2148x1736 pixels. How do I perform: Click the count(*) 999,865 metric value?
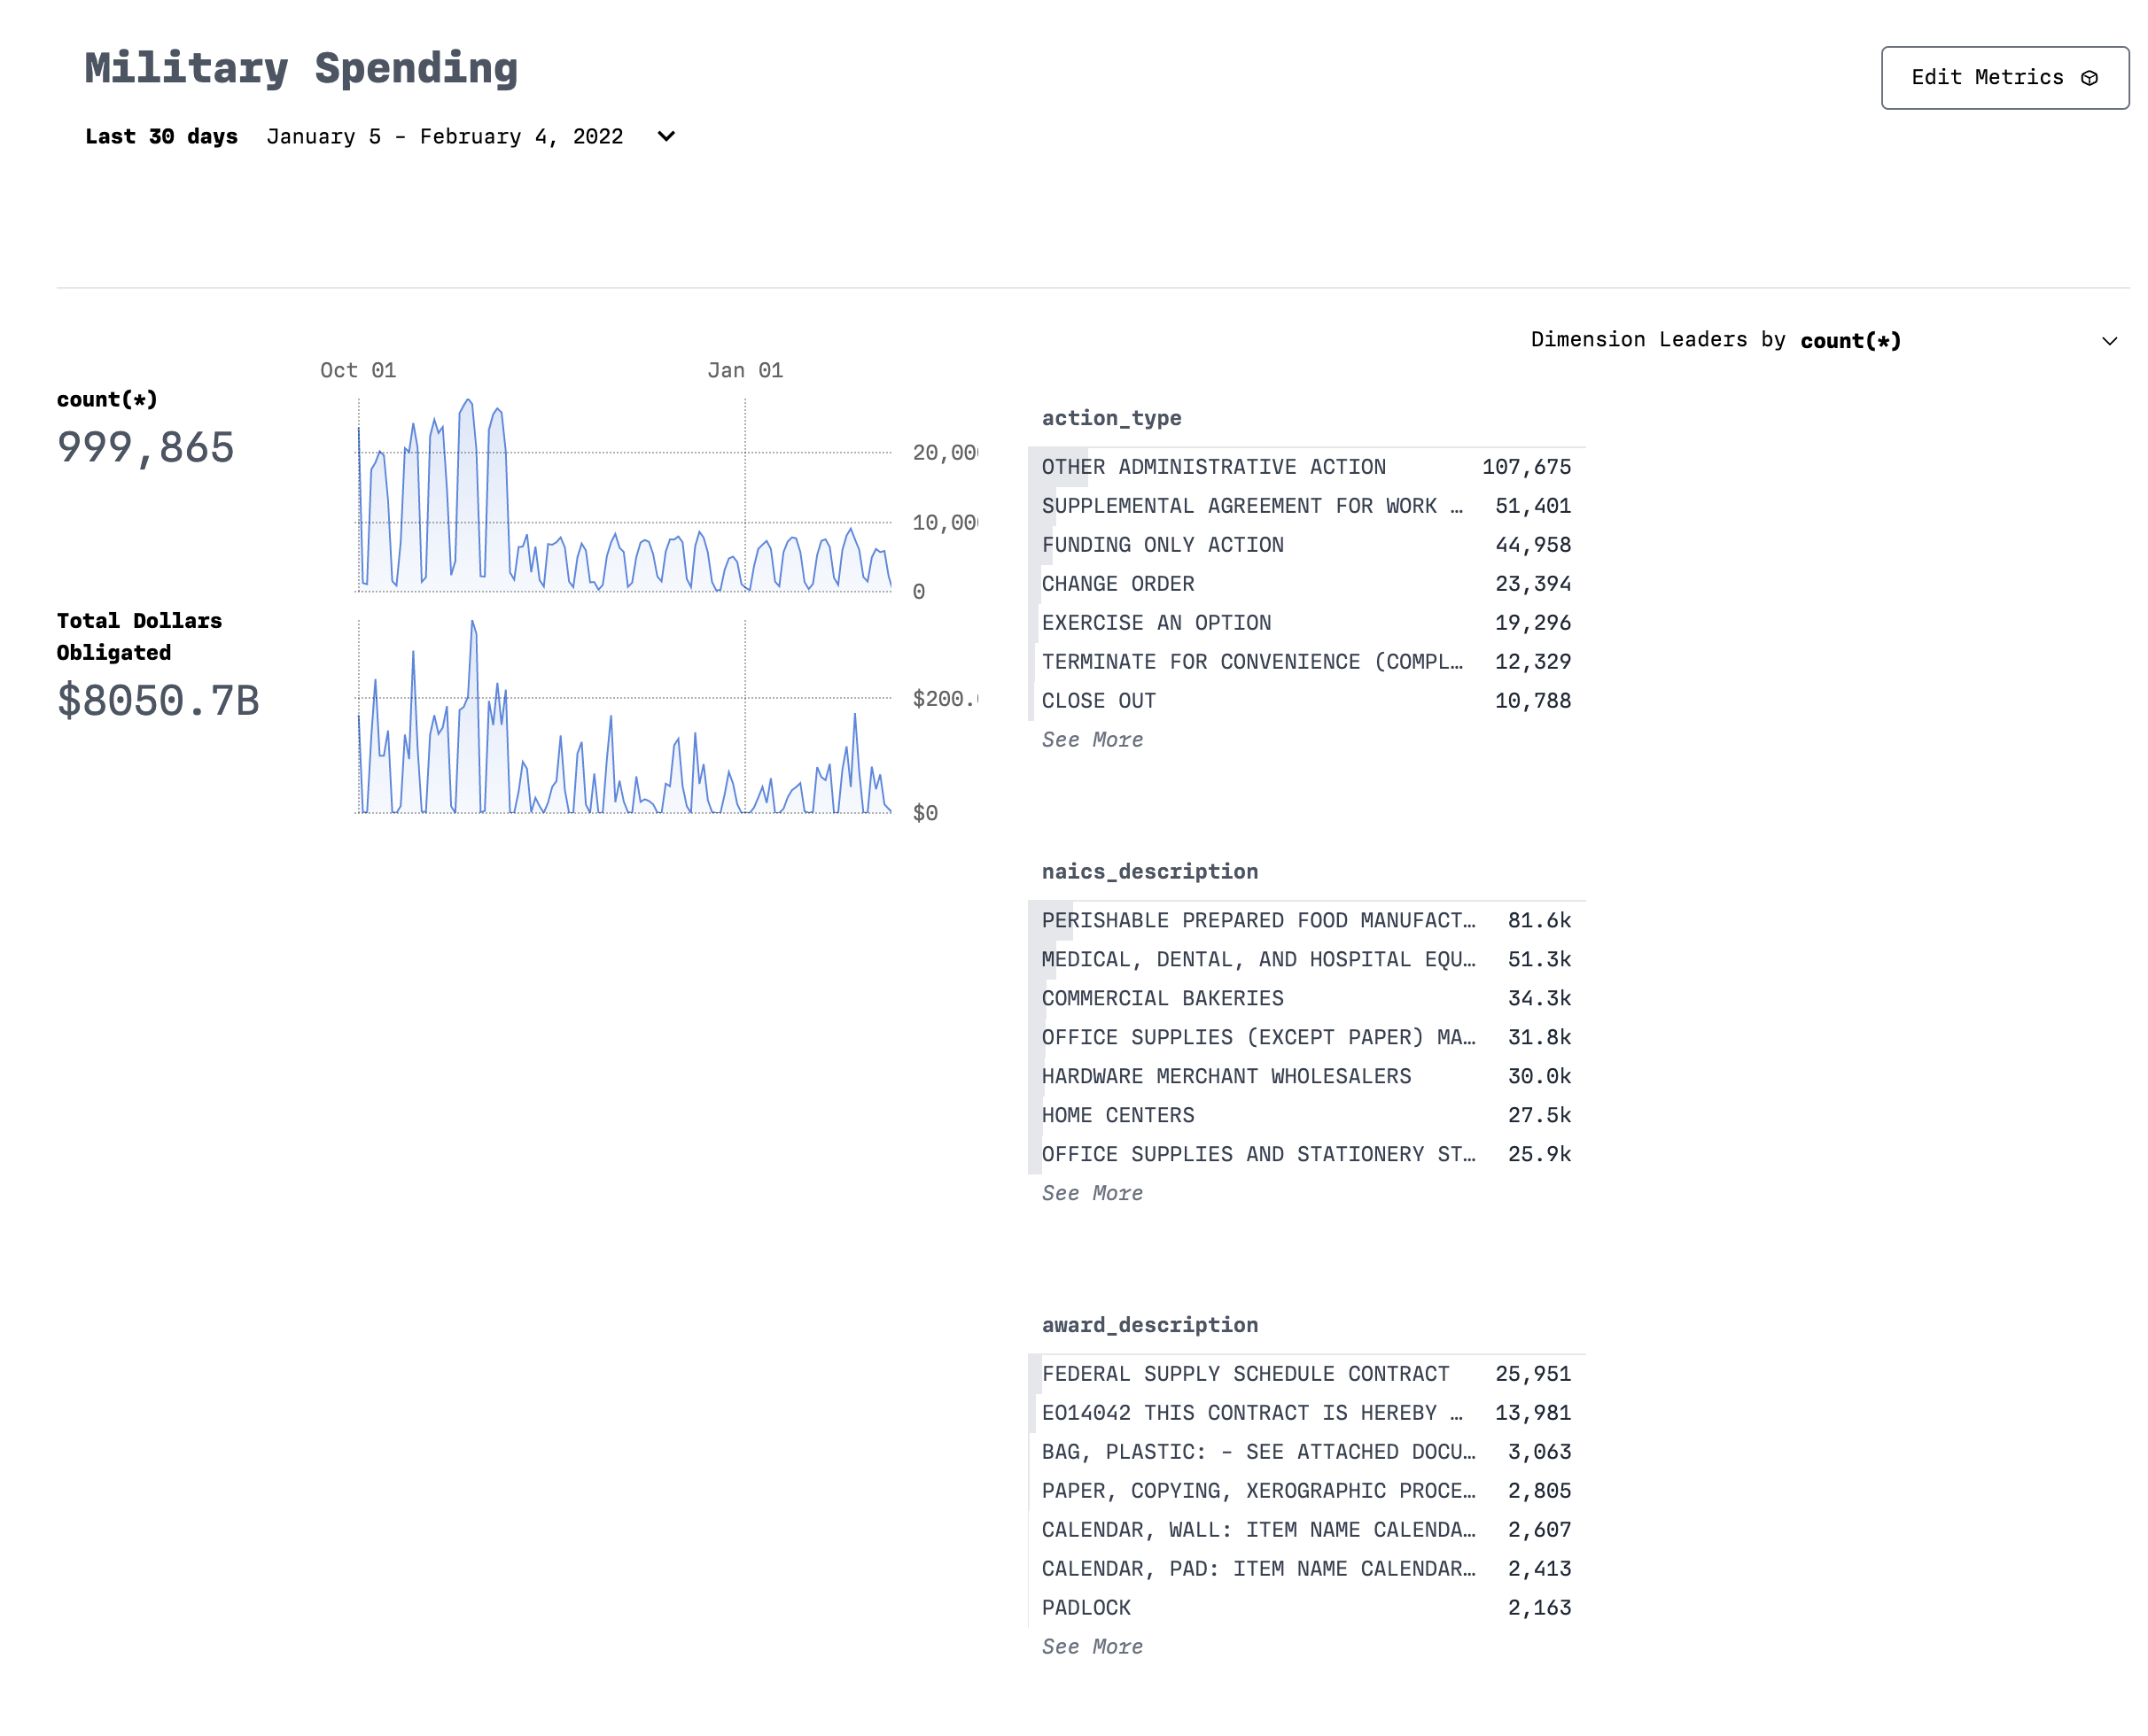point(145,447)
